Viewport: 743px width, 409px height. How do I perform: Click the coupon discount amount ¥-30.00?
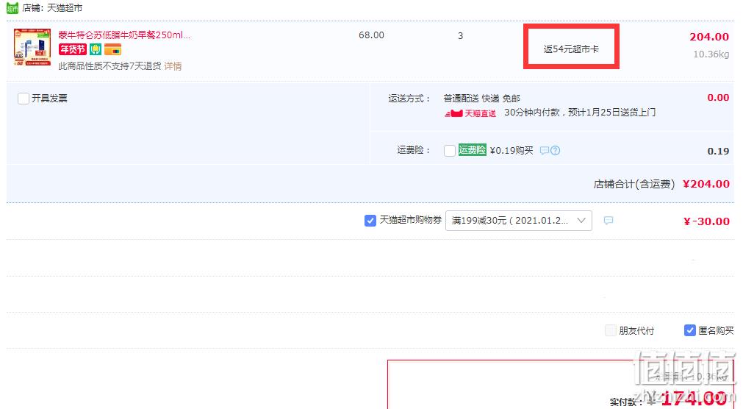[x=706, y=221]
